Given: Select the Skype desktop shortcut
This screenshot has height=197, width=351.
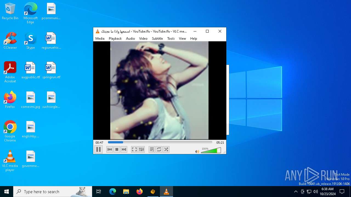Looking at the screenshot, I should (30, 41).
